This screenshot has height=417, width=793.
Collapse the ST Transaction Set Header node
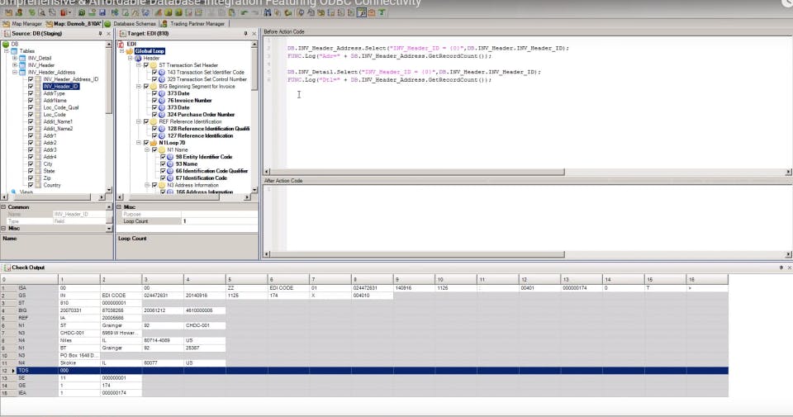point(138,65)
